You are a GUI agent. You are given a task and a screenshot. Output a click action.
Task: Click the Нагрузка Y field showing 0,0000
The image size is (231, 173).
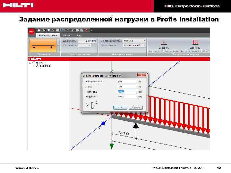127,97
